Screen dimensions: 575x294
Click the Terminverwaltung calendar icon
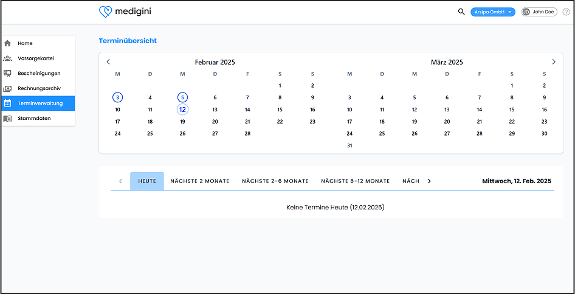click(7, 103)
